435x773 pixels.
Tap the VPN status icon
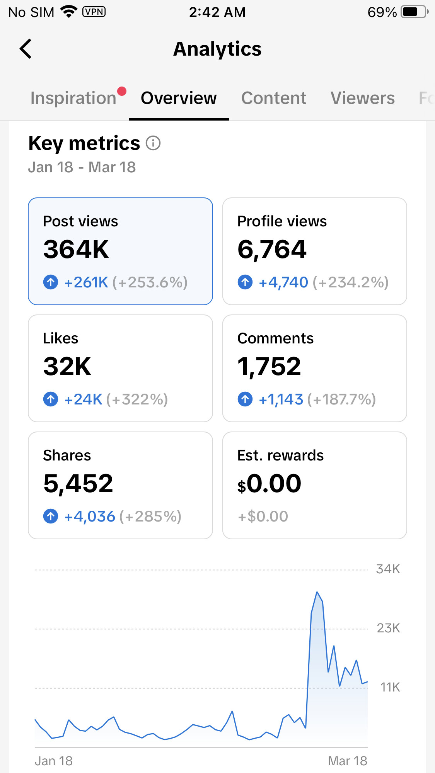click(x=94, y=12)
